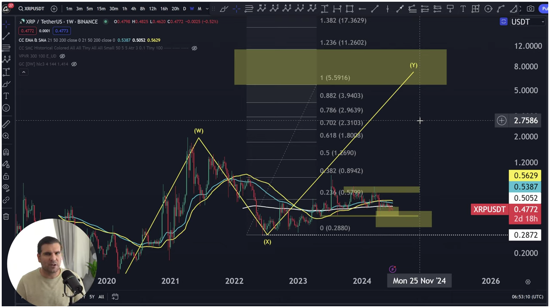Select the crosshair tool in the left sidebar

point(6,24)
